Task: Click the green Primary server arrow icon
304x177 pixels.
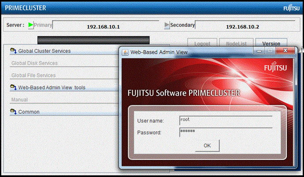Action: [x=30, y=25]
